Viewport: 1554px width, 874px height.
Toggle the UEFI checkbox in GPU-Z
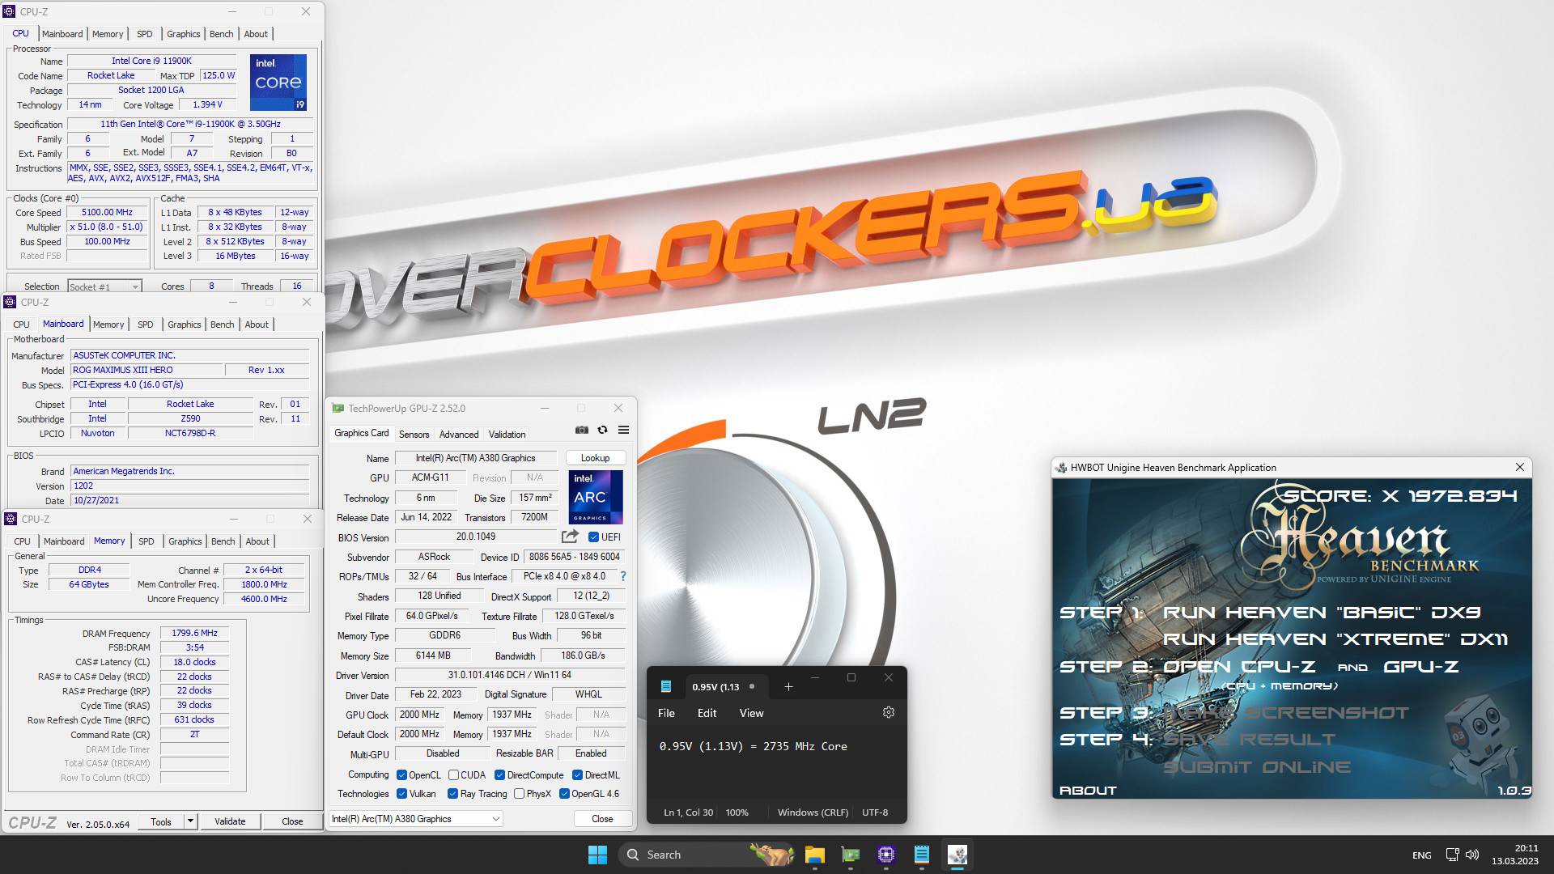click(593, 537)
